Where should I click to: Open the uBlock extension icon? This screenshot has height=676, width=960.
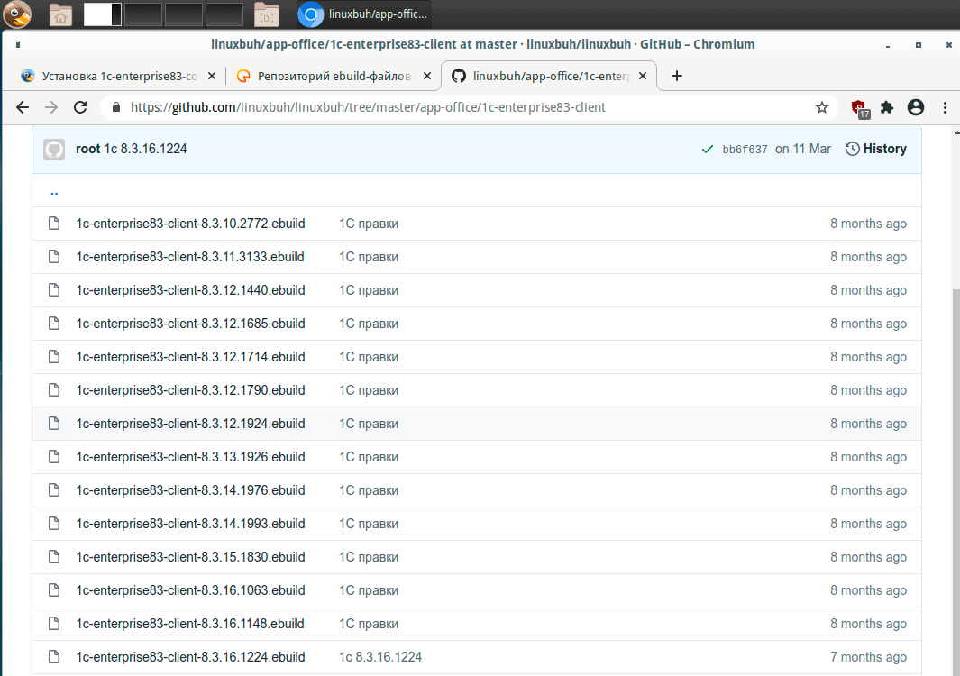click(859, 108)
